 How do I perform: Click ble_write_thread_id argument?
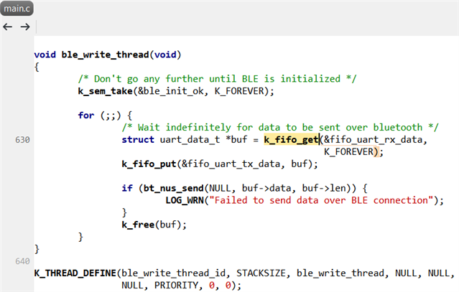pyautogui.click(x=173, y=273)
